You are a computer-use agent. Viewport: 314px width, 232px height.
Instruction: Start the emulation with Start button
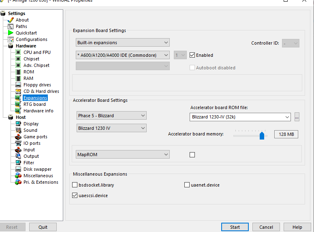click(x=235, y=227)
